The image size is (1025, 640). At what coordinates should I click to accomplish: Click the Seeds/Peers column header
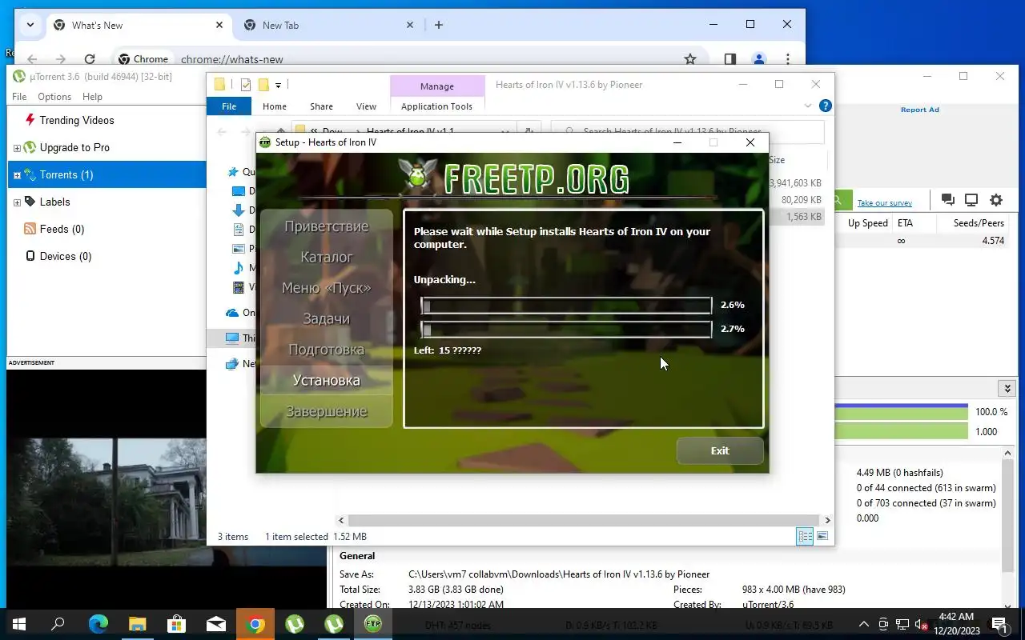(979, 223)
